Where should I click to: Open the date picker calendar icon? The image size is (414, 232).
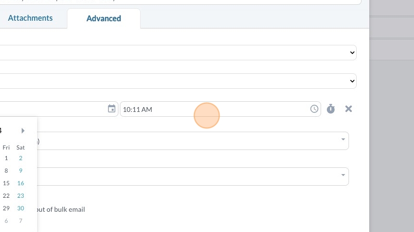[x=112, y=109]
